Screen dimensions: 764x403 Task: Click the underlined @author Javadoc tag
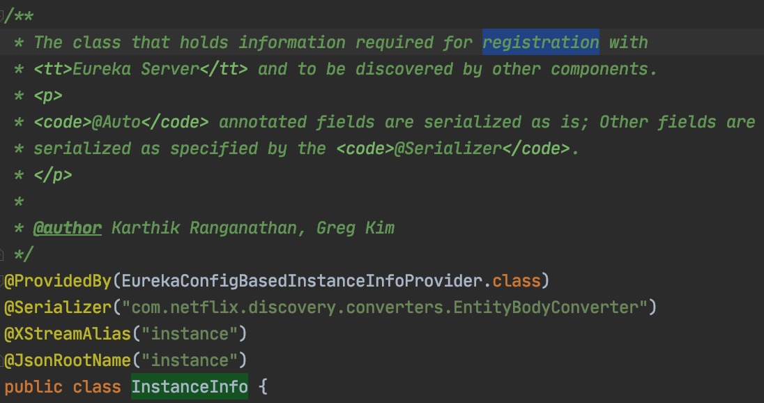click(x=68, y=228)
